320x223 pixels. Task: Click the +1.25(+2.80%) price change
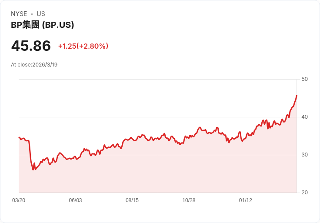pos(83,46)
